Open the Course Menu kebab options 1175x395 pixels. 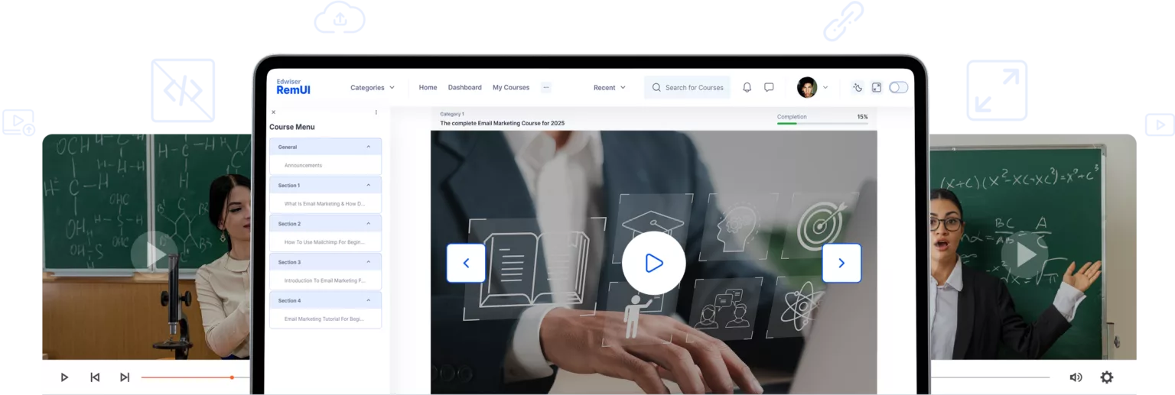376,112
